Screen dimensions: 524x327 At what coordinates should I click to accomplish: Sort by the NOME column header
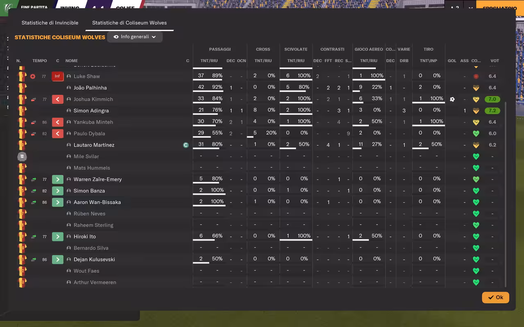click(72, 61)
